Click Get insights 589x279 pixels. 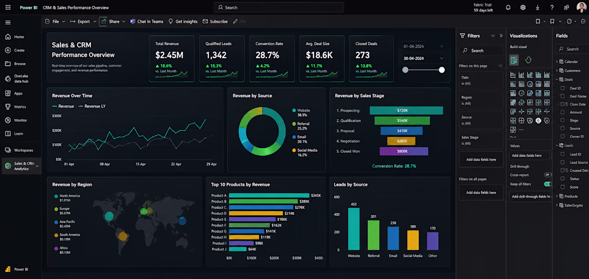[x=183, y=21]
